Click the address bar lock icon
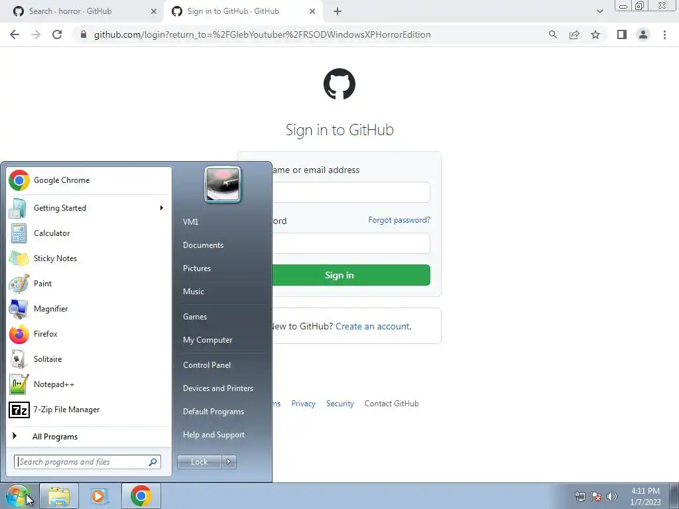The width and height of the screenshot is (679, 509). click(84, 34)
